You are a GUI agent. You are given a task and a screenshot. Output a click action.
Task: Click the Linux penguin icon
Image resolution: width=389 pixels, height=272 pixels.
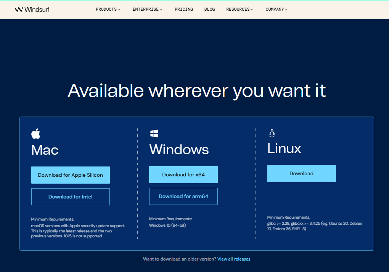point(272,133)
